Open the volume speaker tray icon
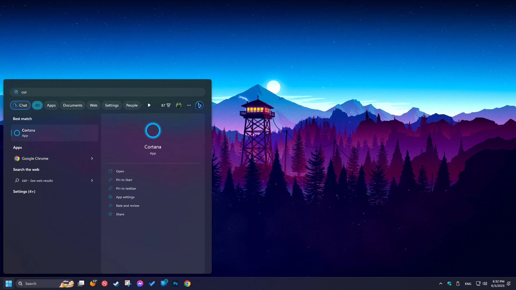Viewport: 516px width, 290px height. coord(485,284)
